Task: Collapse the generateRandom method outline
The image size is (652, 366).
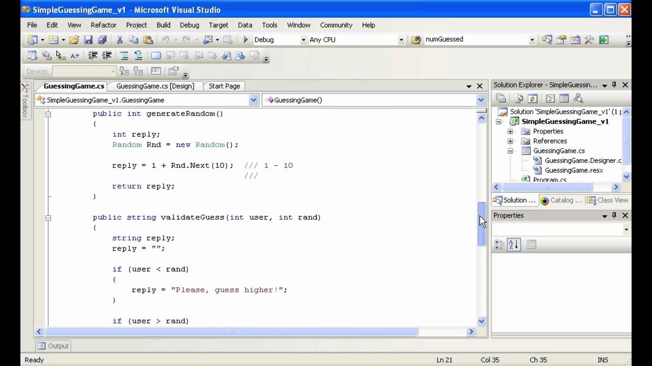Action: click(48, 114)
